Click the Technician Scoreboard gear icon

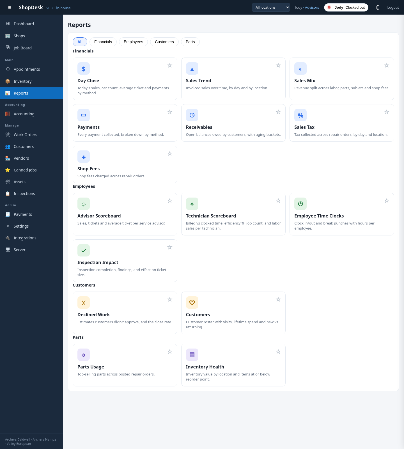click(x=192, y=204)
